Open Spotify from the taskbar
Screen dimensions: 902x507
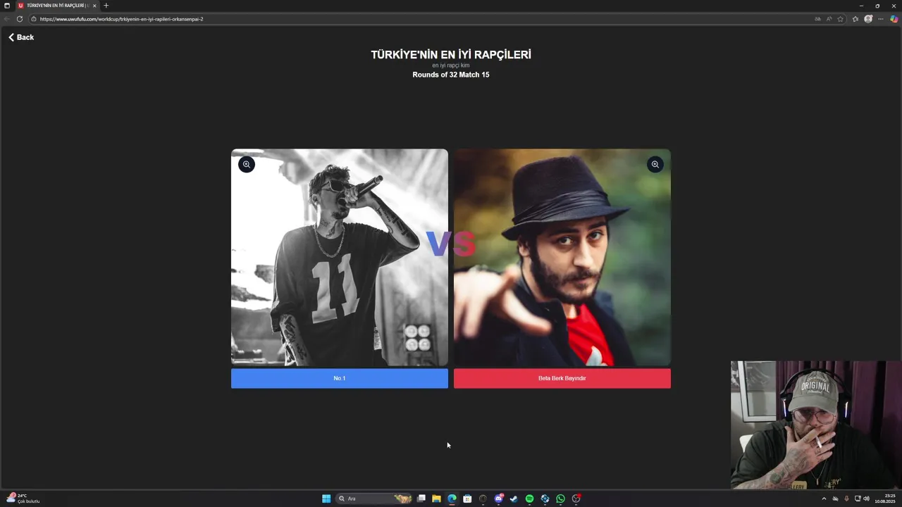[x=529, y=499]
